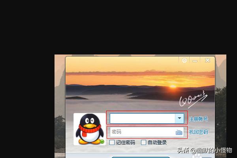Viewport: 237px width, 158px height.
Task: Click the 自动登录 label text
Action: click(x=157, y=143)
